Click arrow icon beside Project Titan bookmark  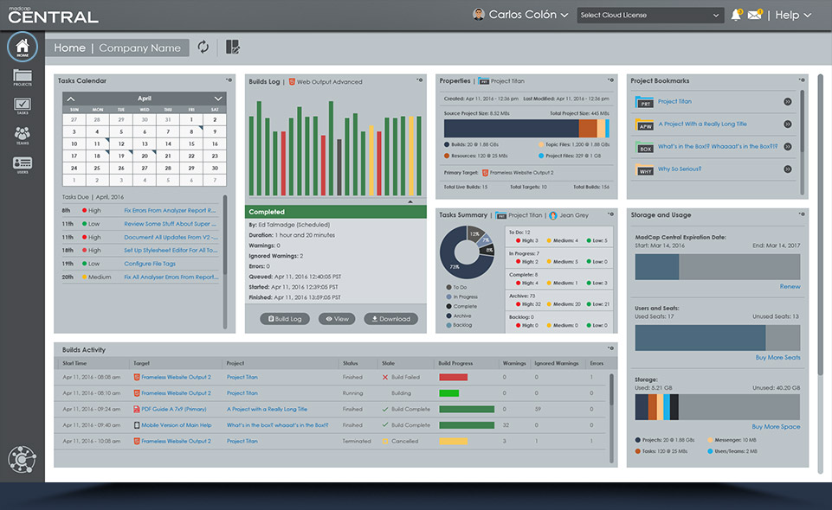788,102
